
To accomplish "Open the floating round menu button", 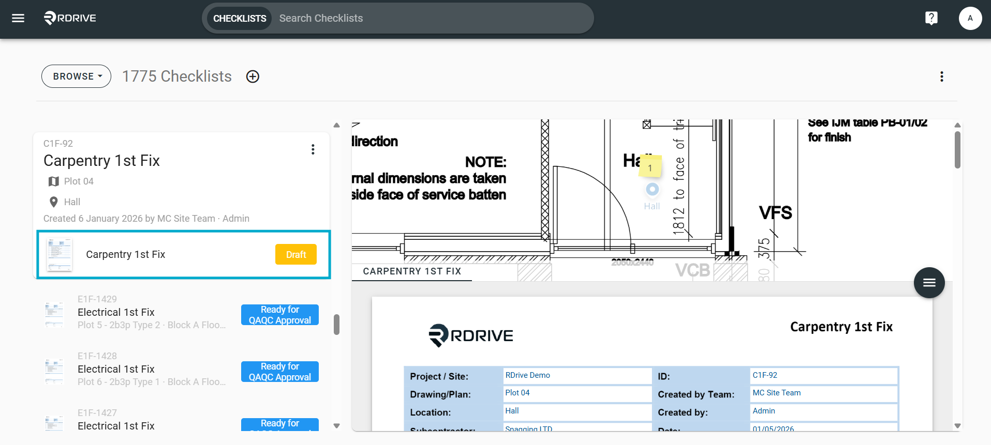I will [929, 283].
